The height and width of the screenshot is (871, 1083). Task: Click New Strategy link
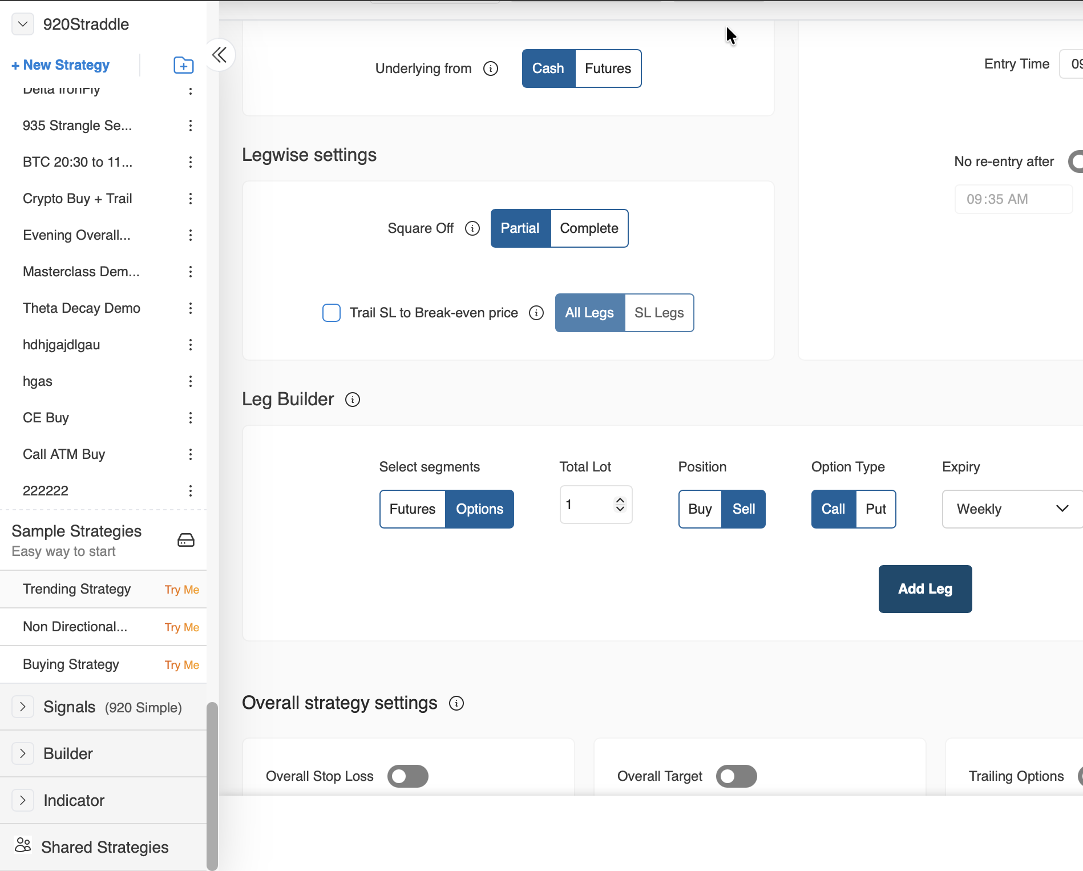coord(60,65)
